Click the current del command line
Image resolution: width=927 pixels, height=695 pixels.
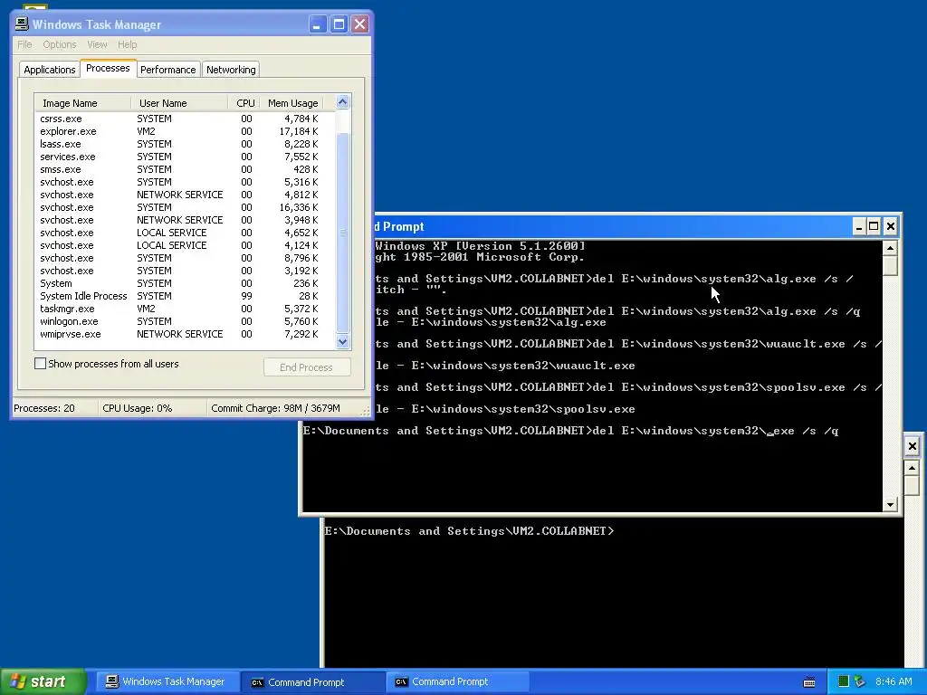tap(571, 431)
